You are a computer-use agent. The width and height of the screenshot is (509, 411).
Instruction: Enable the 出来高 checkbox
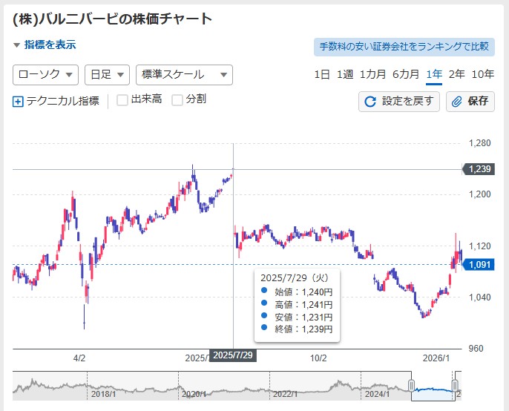coord(122,100)
